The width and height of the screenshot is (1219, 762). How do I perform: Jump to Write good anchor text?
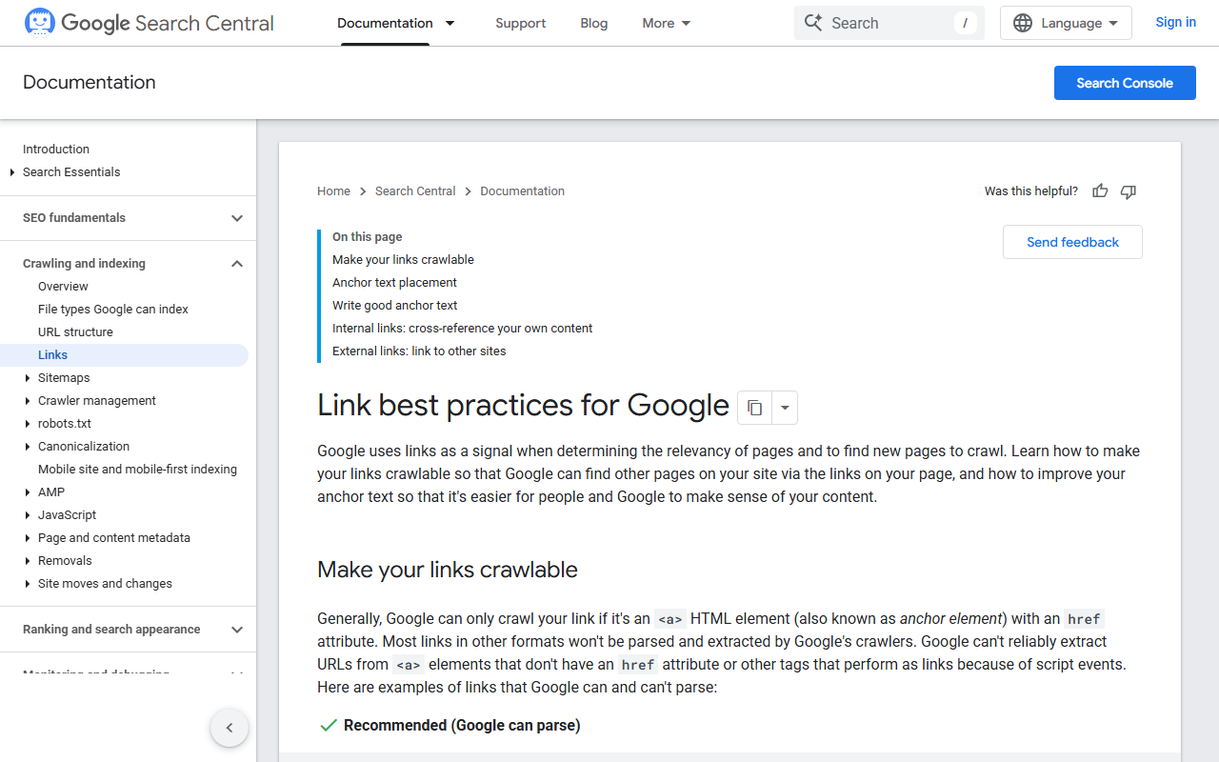pos(394,306)
